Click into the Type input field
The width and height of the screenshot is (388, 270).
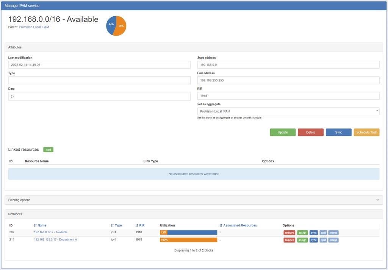(99, 80)
